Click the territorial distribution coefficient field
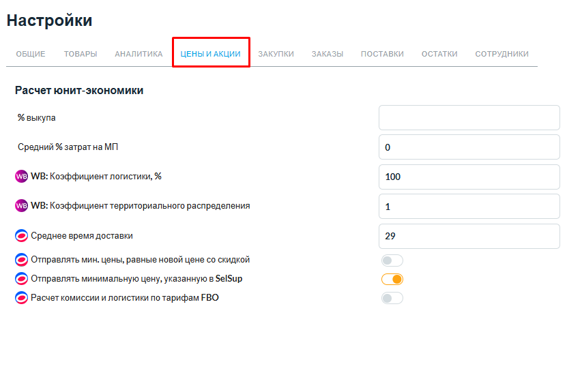 pos(469,206)
